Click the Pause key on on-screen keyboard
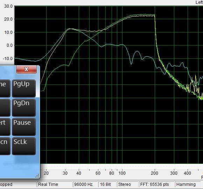 [x=24, y=127]
